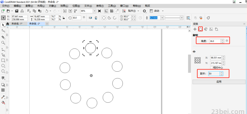Select the pie shape ellipse type

point(109,18)
